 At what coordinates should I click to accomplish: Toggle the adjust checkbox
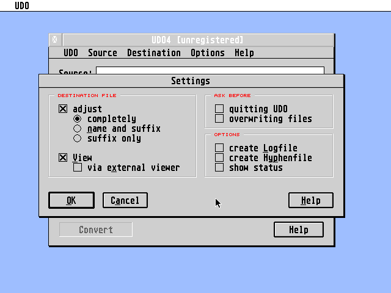(x=63, y=109)
